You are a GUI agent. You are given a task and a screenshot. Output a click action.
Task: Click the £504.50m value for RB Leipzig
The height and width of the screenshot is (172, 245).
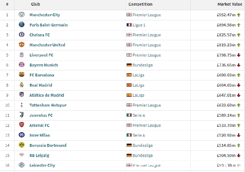226,155
